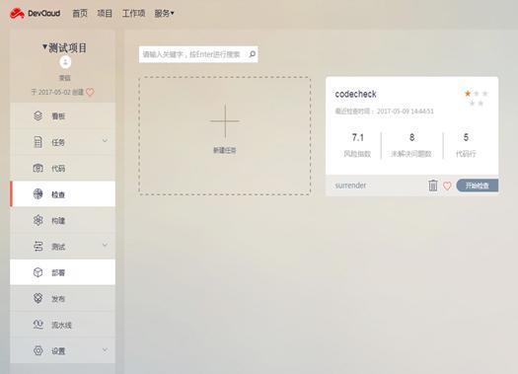Viewport: 518px width, 374px height.
Task: Delete codecheck task with trash icon
Action: pos(433,186)
